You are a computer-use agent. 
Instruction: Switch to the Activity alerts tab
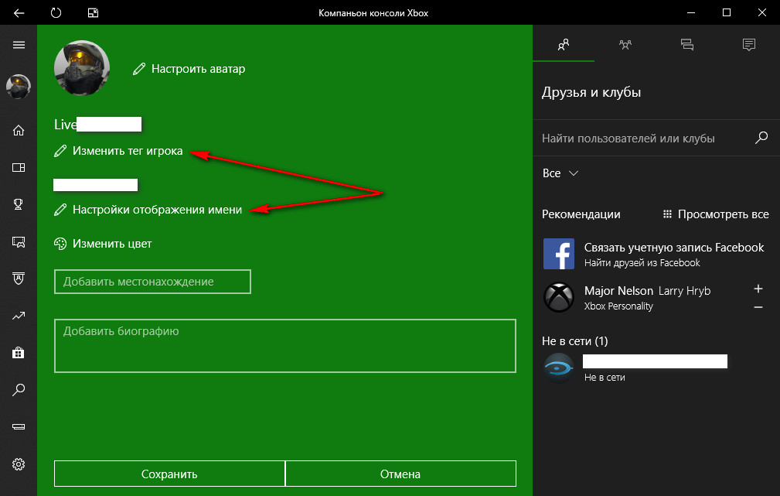[748, 45]
